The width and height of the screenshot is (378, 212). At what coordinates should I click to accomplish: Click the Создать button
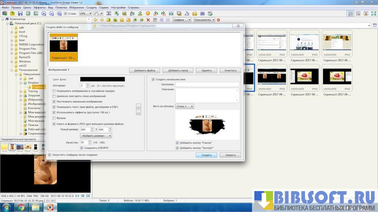tap(206, 155)
